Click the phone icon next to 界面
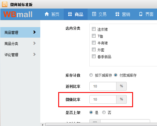This screenshot has height=126, width=157. pyautogui.click(x=141, y=14)
